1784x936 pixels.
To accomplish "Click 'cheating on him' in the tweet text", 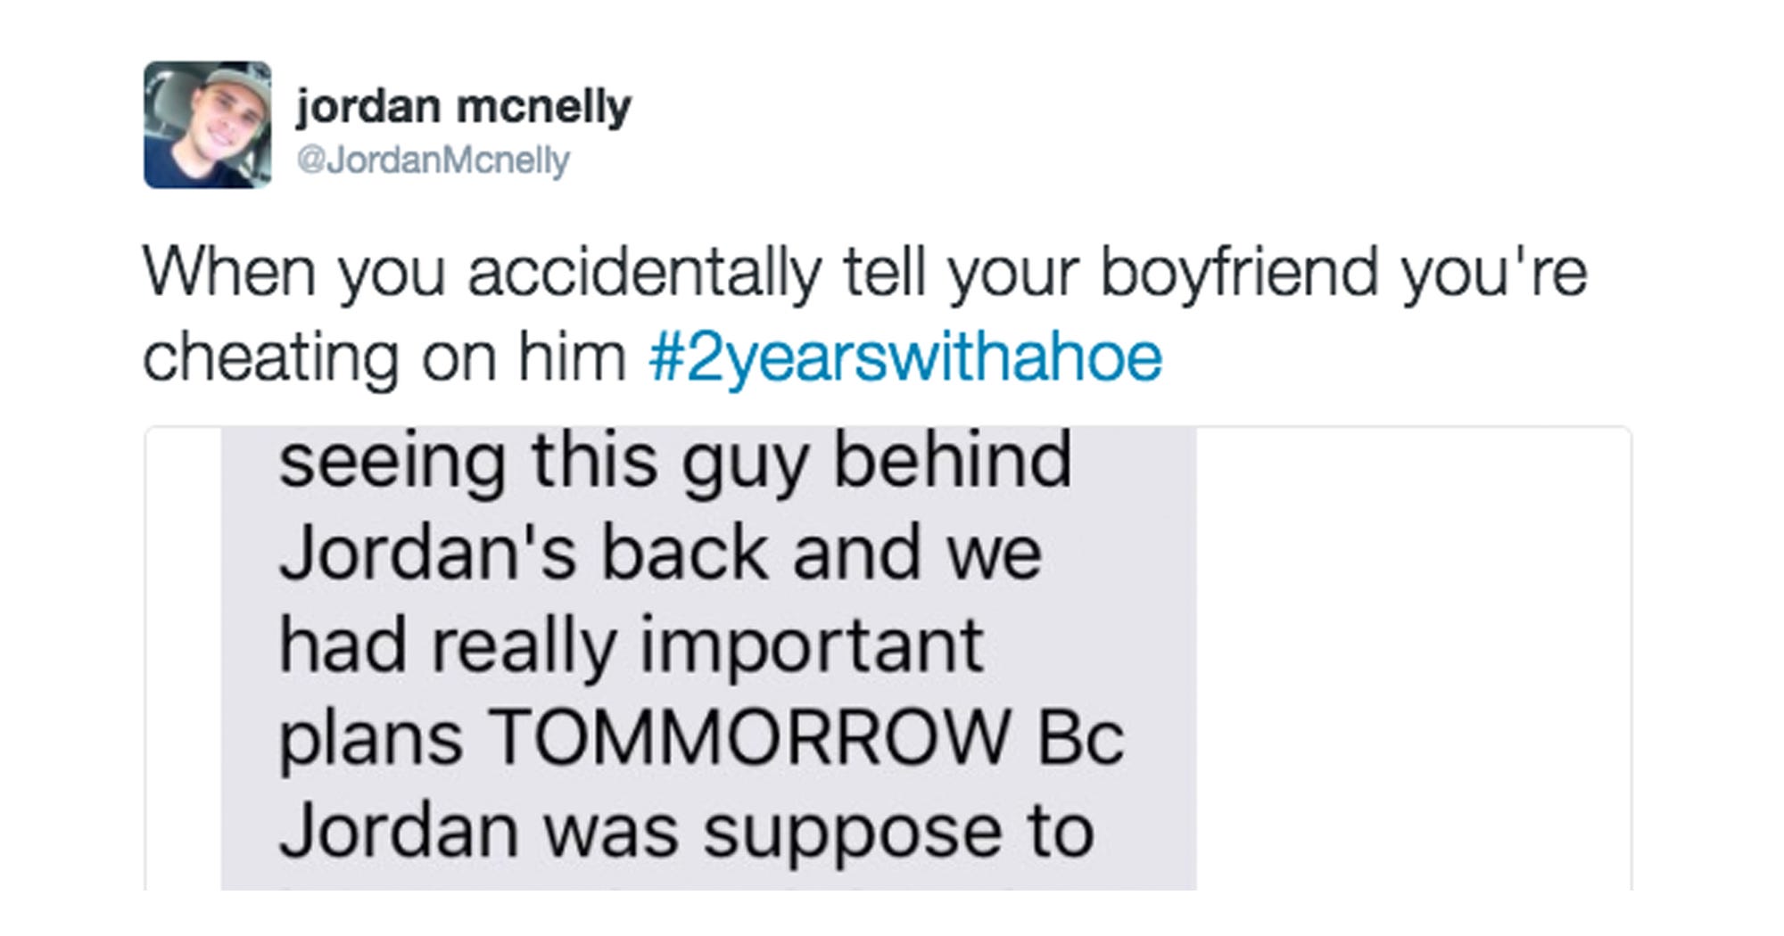I will pyautogui.click(x=384, y=357).
